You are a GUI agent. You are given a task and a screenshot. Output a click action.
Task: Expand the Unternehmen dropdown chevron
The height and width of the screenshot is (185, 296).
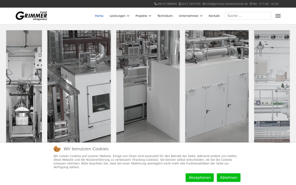coord(201,16)
